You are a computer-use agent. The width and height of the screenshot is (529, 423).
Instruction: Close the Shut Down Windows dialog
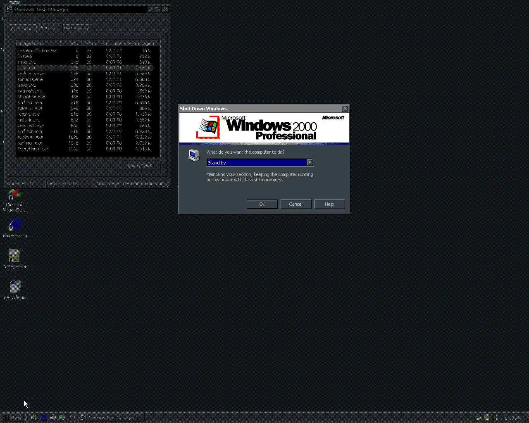click(x=345, y=109)
